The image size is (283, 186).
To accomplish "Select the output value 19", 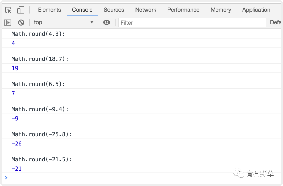I will pyautogui.click(x=15, y=68).
